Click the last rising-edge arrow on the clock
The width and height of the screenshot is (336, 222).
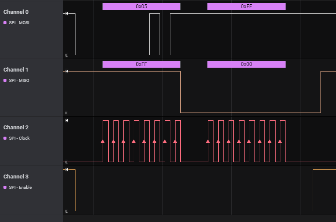(x=280, y=141)
